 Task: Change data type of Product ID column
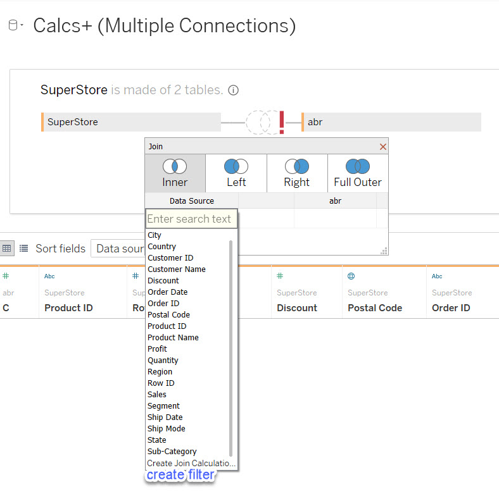(x=49, y=276)
